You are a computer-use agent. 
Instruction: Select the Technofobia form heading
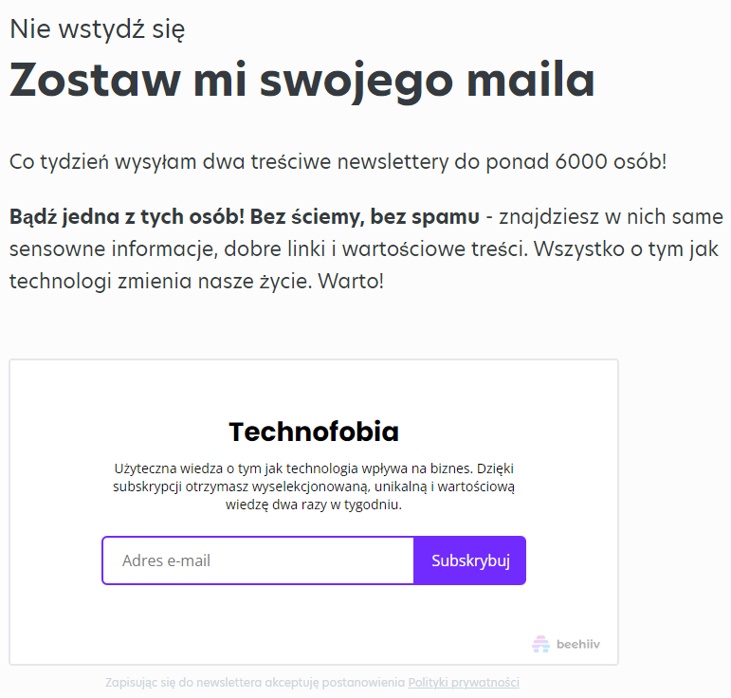(x=314, y=432)
